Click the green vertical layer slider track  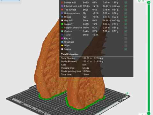(149, 57)
